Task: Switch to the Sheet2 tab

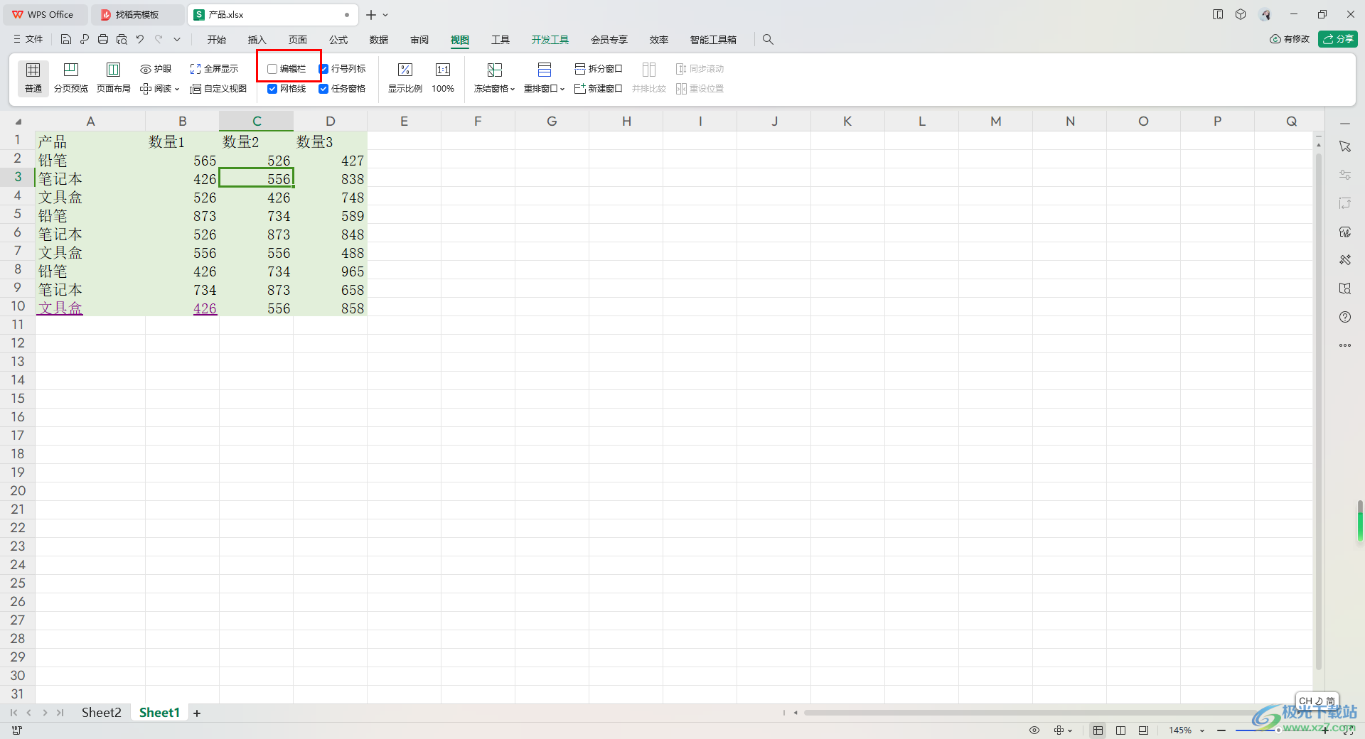Action: pos(101,713)
